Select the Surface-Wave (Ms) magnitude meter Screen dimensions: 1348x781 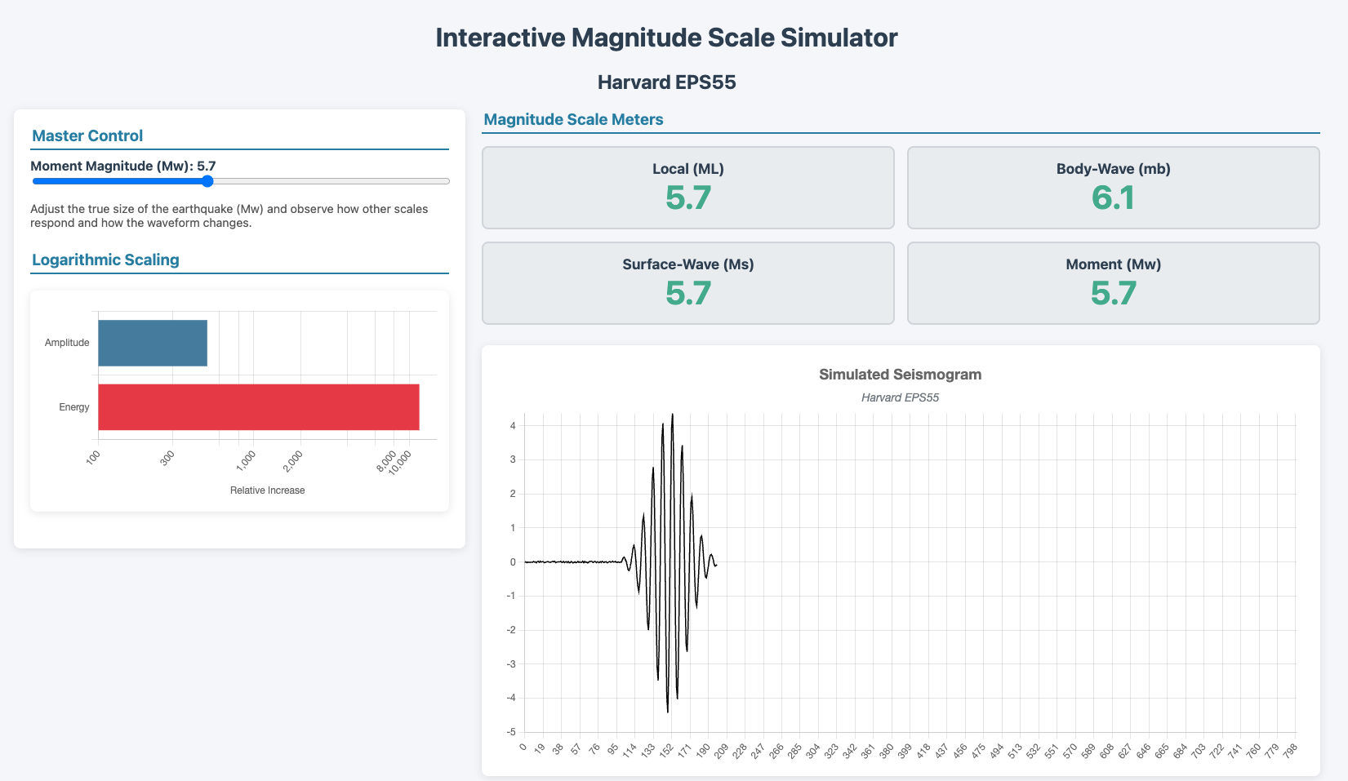coord(688,282)
